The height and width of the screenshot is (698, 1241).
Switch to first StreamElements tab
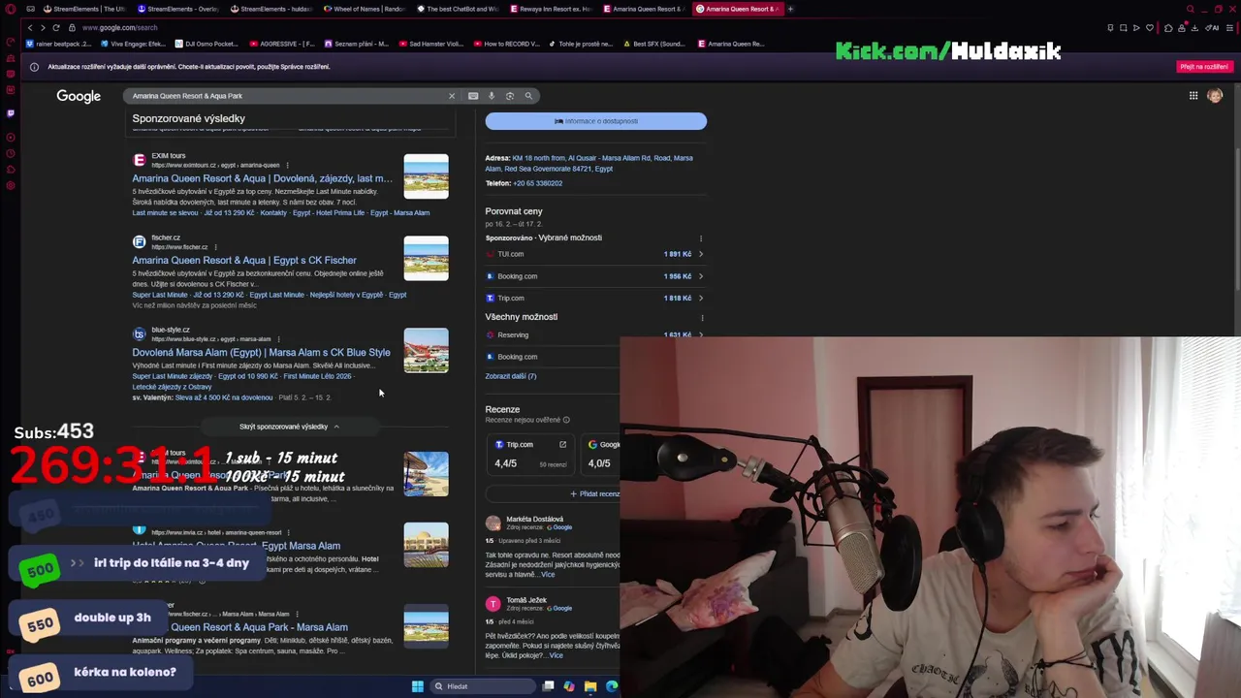84,9
